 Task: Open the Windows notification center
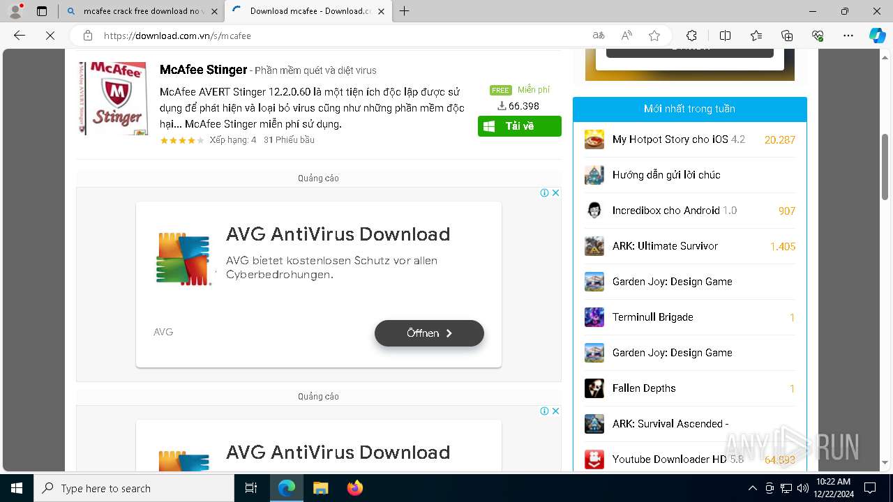(x=870, y=488)
